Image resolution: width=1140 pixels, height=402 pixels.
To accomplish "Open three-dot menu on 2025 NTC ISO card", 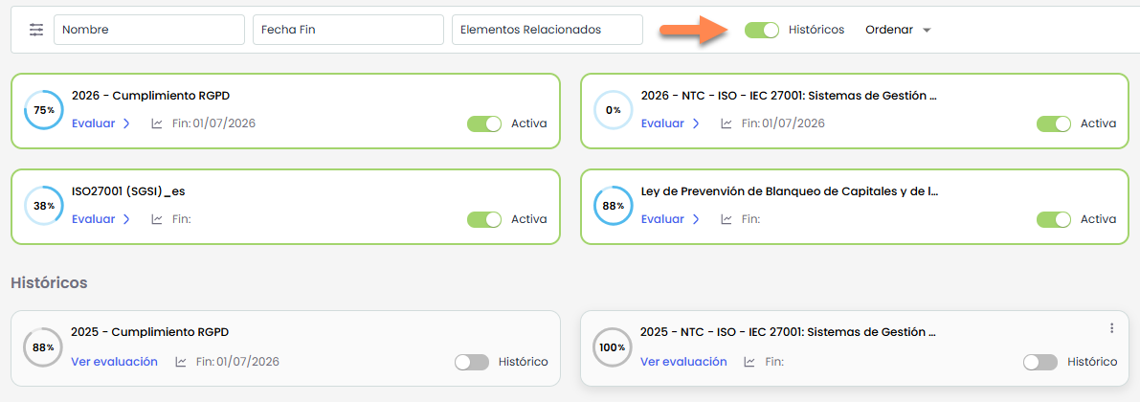I will [x=1111, y=328].
